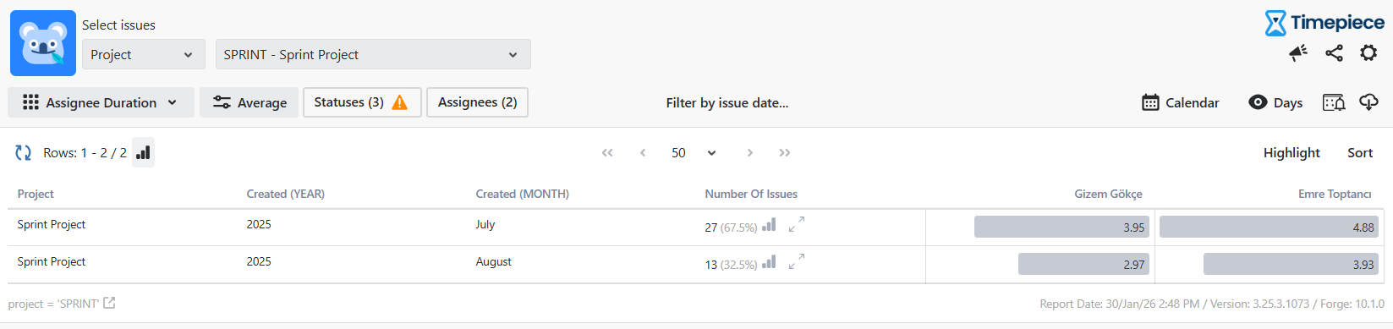Click the 3.93 duration bar
This screenshot has height=329, width=1393.
coord(1291,264)
